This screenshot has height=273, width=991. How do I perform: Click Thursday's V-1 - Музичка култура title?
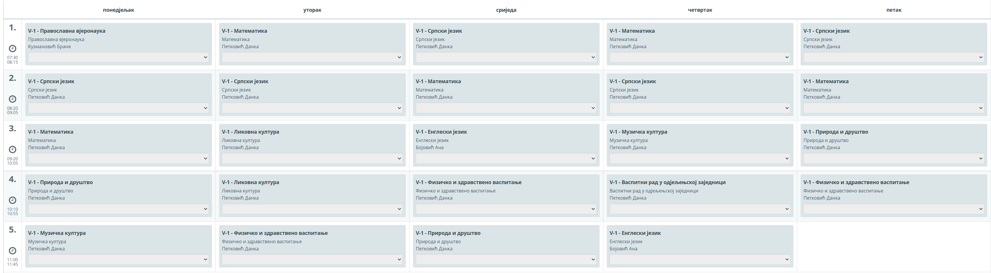pyautogui.click(x=638, y=132)
